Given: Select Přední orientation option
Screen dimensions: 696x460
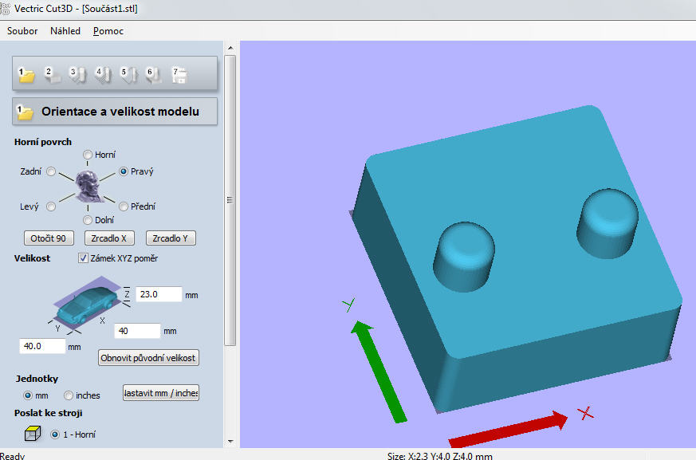Looking at the screenshot, I should coord(112,206).
